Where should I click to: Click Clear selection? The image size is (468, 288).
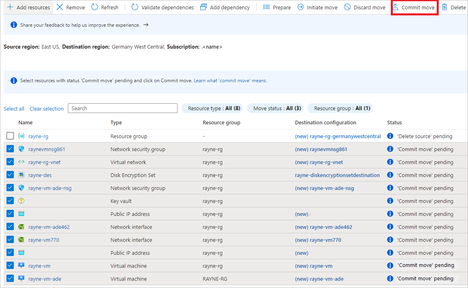(46, 108)
